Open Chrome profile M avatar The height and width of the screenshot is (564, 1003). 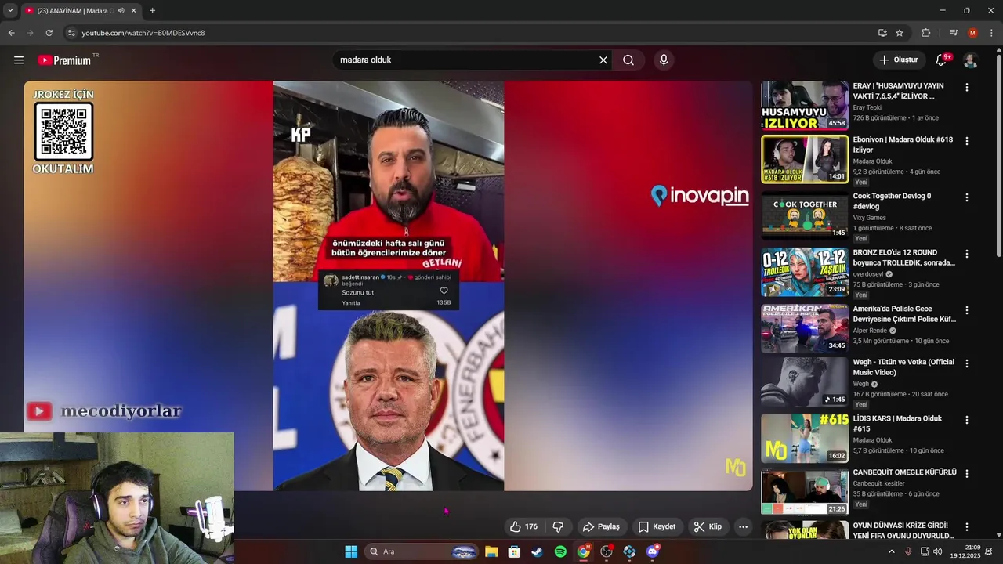point(972,33)
